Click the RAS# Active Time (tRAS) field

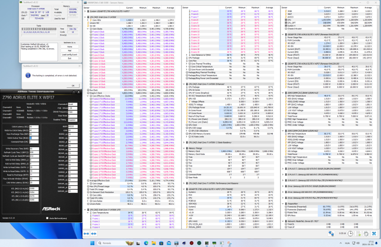34,138
